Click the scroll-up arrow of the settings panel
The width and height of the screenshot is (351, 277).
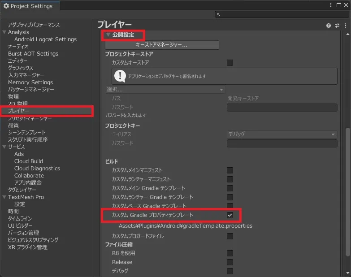[348, 34]
